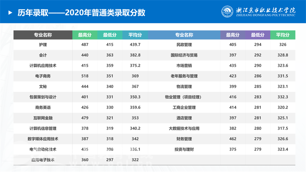
Task: Click the 会计 major cell
Action: pos(43,55)
